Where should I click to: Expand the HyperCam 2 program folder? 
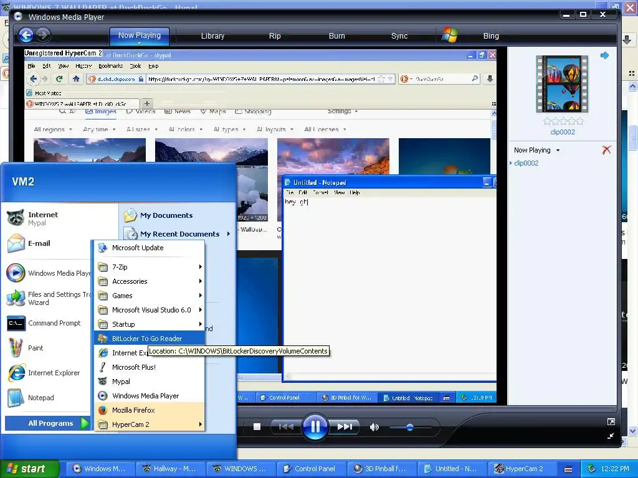pyautogui.click(x=150, y=424)
